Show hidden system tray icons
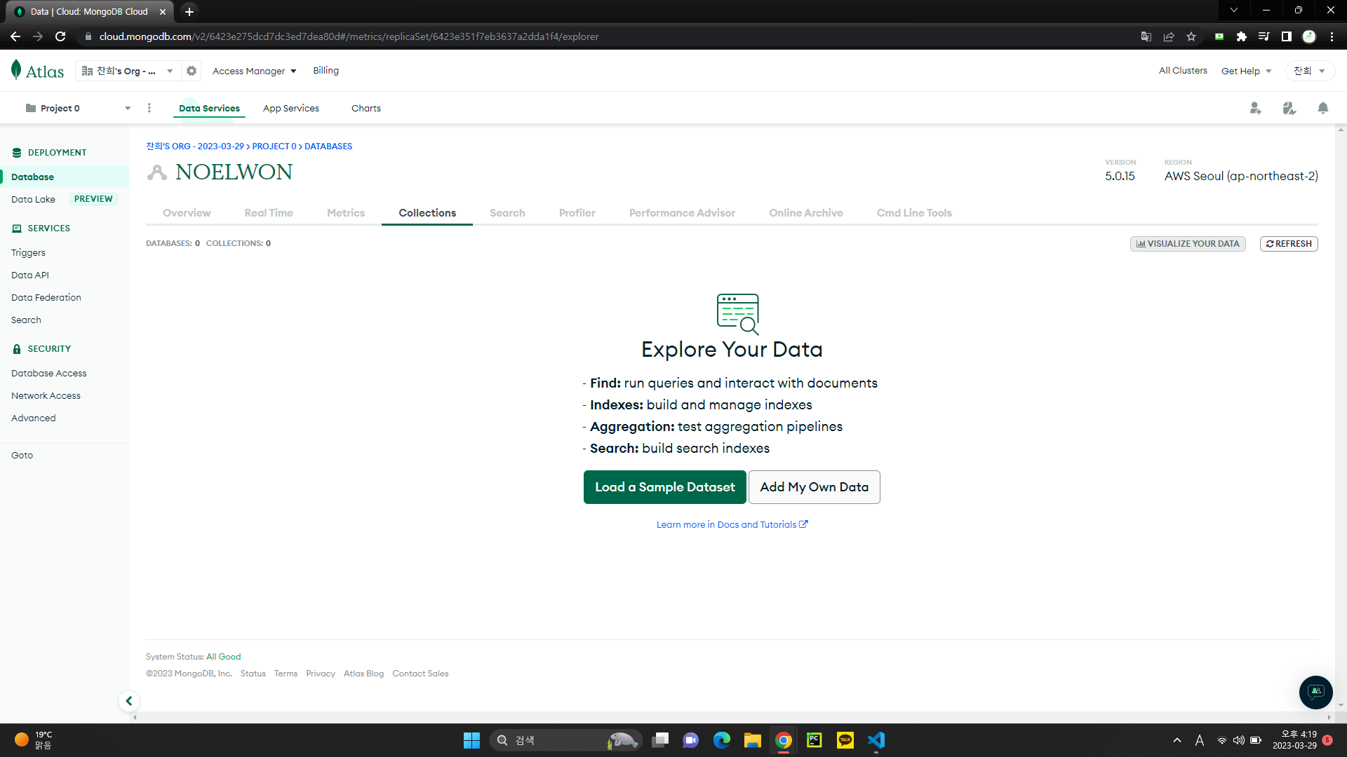This screenshot has width=1347, height=757. [x=1177, y=740]
